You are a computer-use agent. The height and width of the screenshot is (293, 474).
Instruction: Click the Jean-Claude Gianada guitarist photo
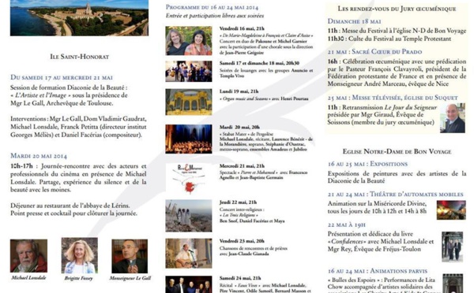pyautogui.click(x=189, y=254)
